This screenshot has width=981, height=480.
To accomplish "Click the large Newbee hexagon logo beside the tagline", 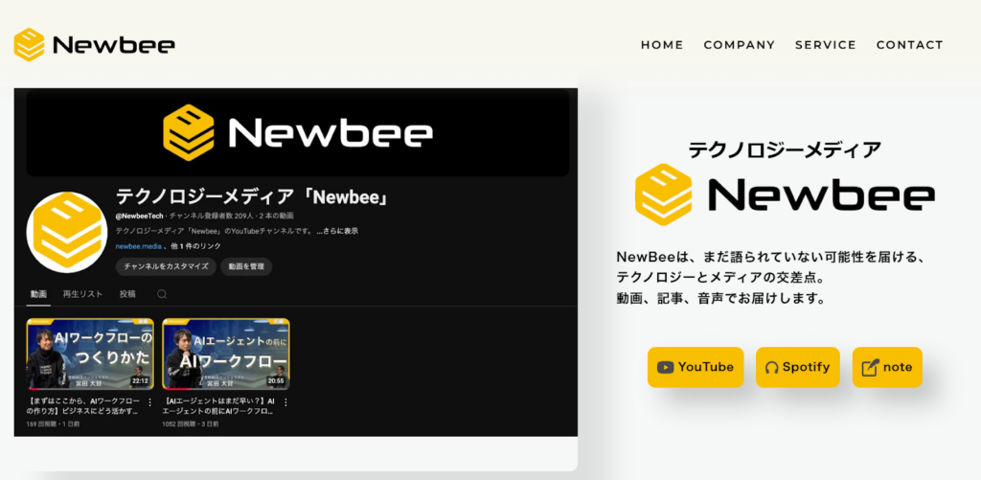I will pos(663,194).
